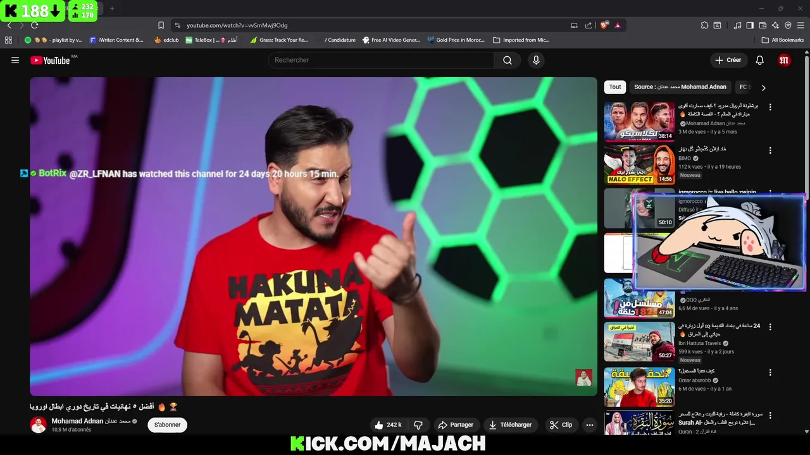This screenshot has height=455, width=810.
Task: Open the Imported from Mic... bookmarks folder
Action: tap(521, 40)
